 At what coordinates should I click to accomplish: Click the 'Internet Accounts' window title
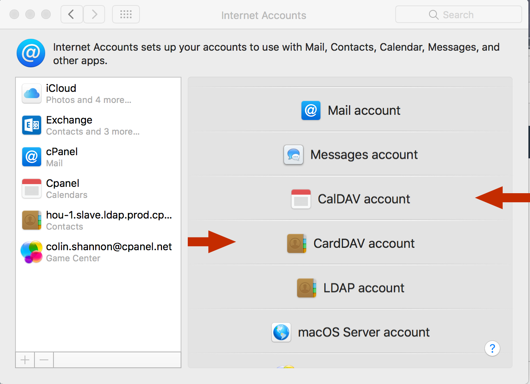tap(264, 15)
